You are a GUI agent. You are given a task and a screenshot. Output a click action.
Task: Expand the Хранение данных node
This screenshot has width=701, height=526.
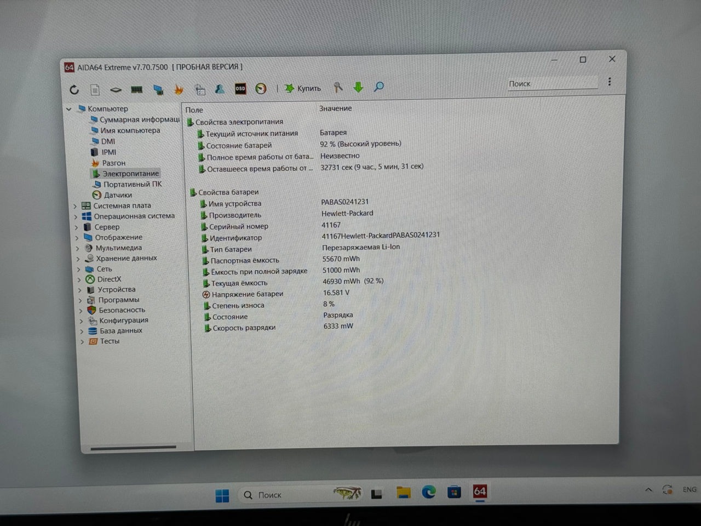78,259
